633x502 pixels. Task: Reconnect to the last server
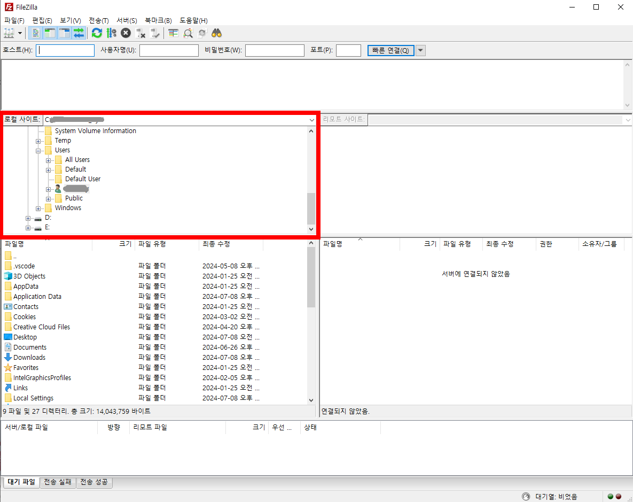[x=155, y=33]
